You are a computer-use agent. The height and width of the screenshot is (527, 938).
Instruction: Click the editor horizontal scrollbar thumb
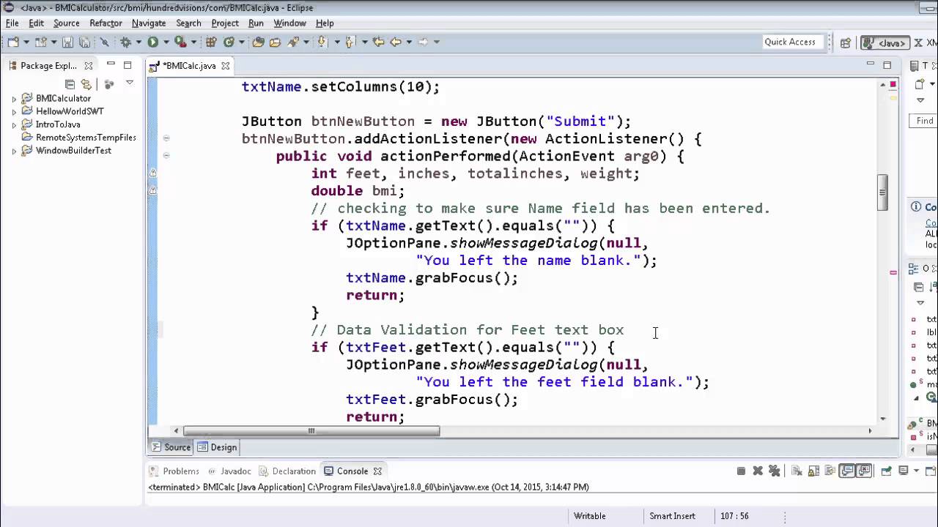click(x=311, y=431)
